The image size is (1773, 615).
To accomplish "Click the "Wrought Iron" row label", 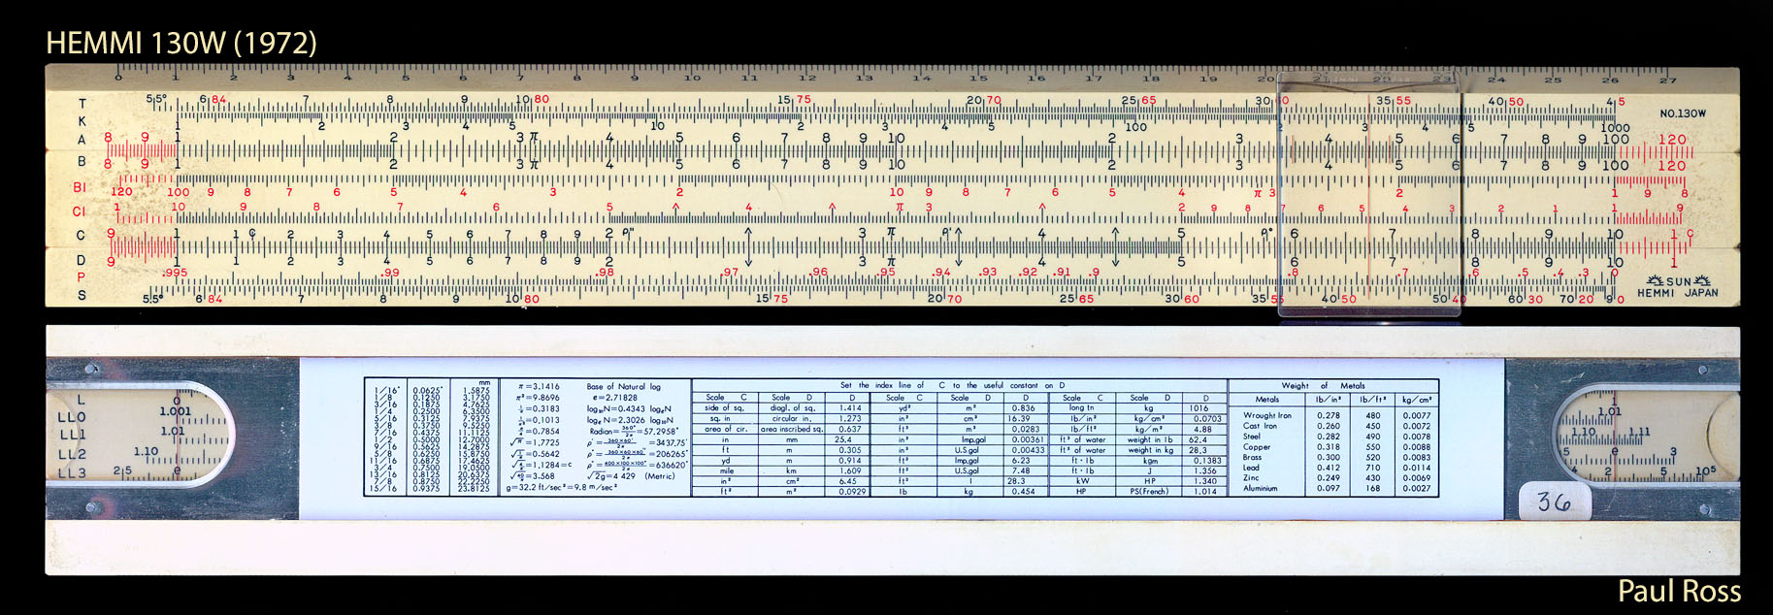I will [1267, 415].
